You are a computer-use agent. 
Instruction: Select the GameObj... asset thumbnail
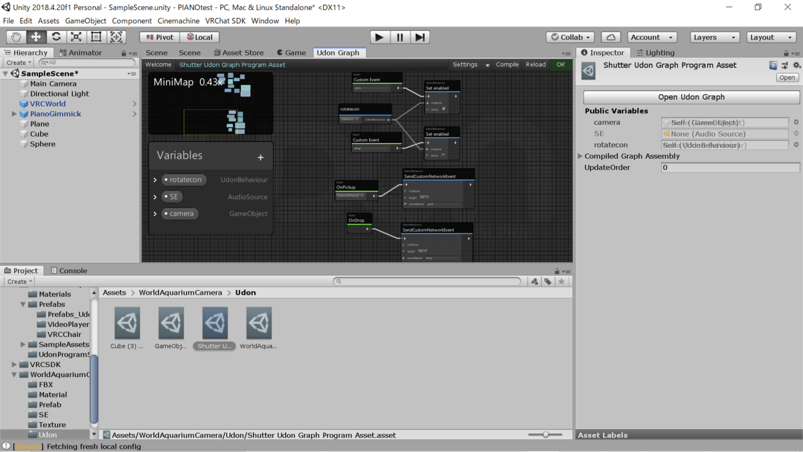click(x=171, y=323)
